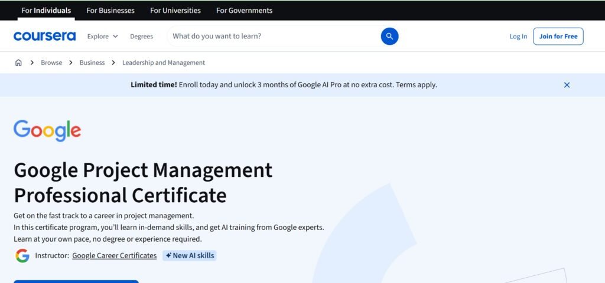
Task: Click the Google G instructor avatar
Action: [22, 256]
